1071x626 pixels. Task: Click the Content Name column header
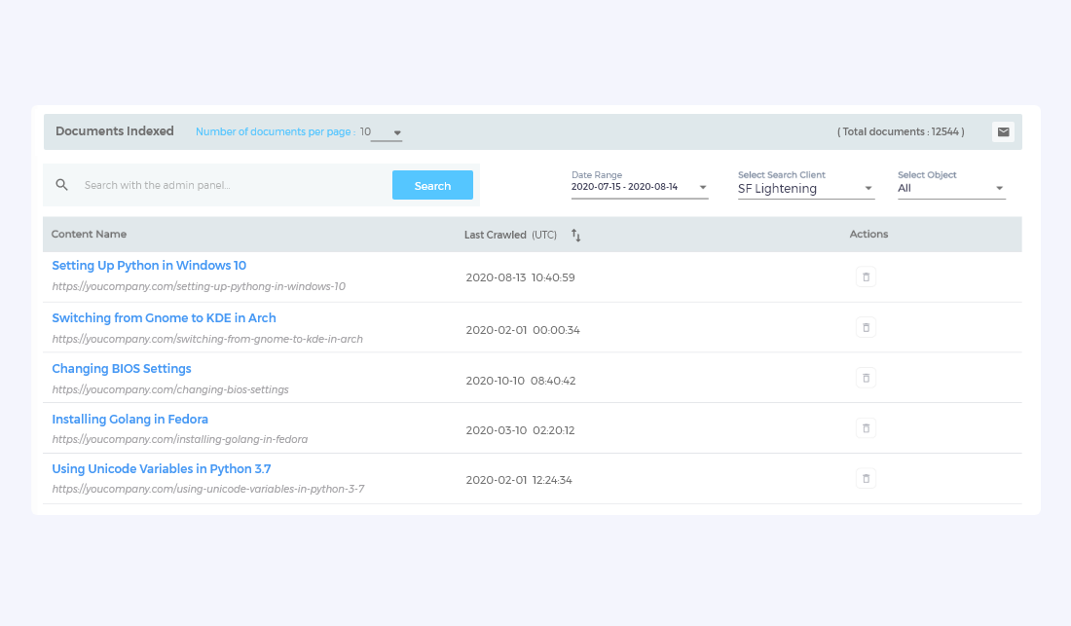click(89, 235)
